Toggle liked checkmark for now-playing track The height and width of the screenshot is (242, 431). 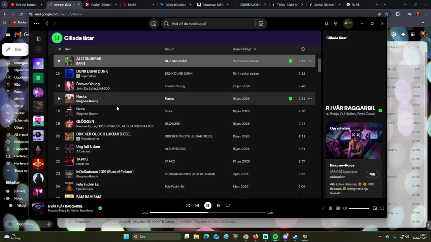100,208
